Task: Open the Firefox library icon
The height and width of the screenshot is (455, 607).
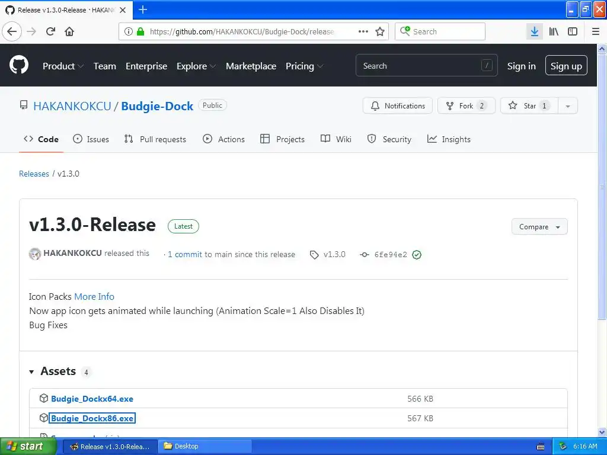Action: pos(554,31)
